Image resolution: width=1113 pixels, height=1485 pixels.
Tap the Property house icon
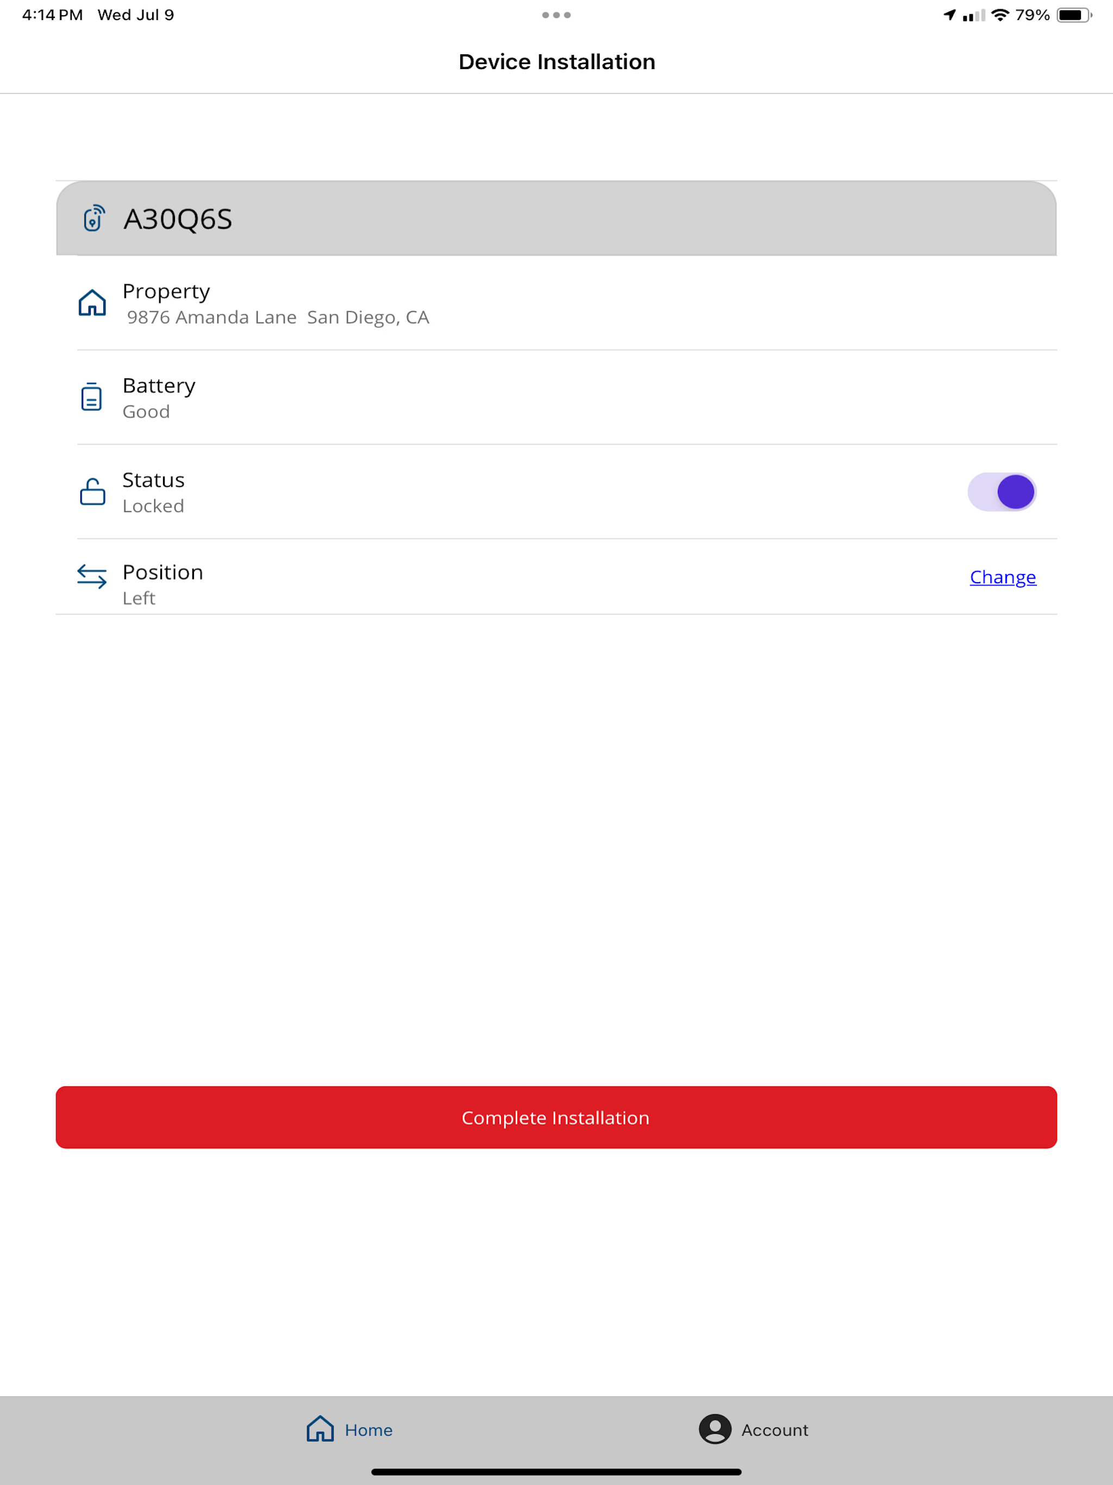pyautogui.click(x=92, y=303)
